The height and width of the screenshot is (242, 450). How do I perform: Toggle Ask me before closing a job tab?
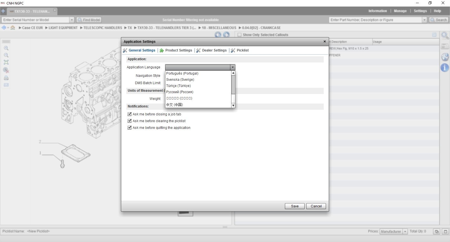pos(130,114)
